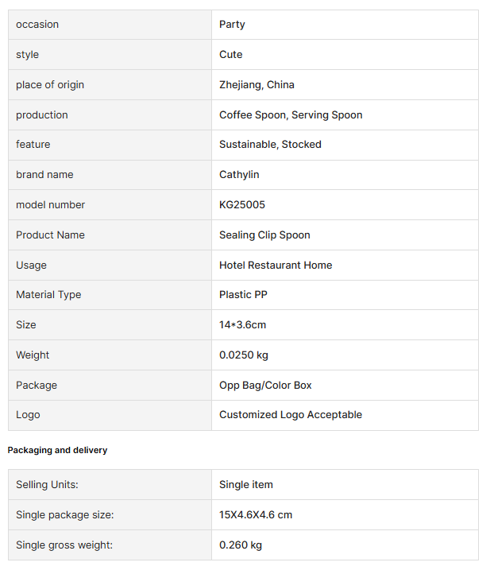Click 'Sealing Clip Spoon' product name
This screenshot has width=490, height=570.
tap(264, 235)
